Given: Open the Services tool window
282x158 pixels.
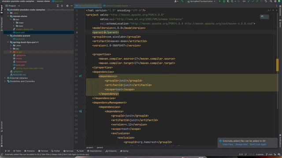Looking at the screenshot, I should (x=68, y=151).
